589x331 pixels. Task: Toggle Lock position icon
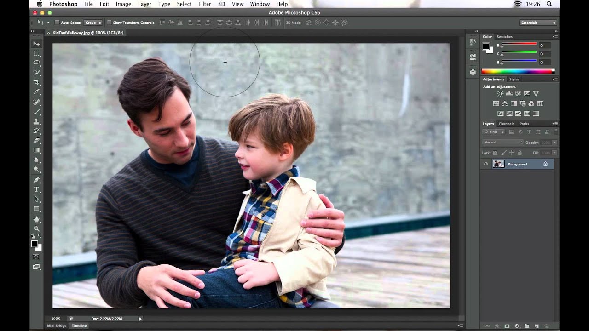click(512, 153)
